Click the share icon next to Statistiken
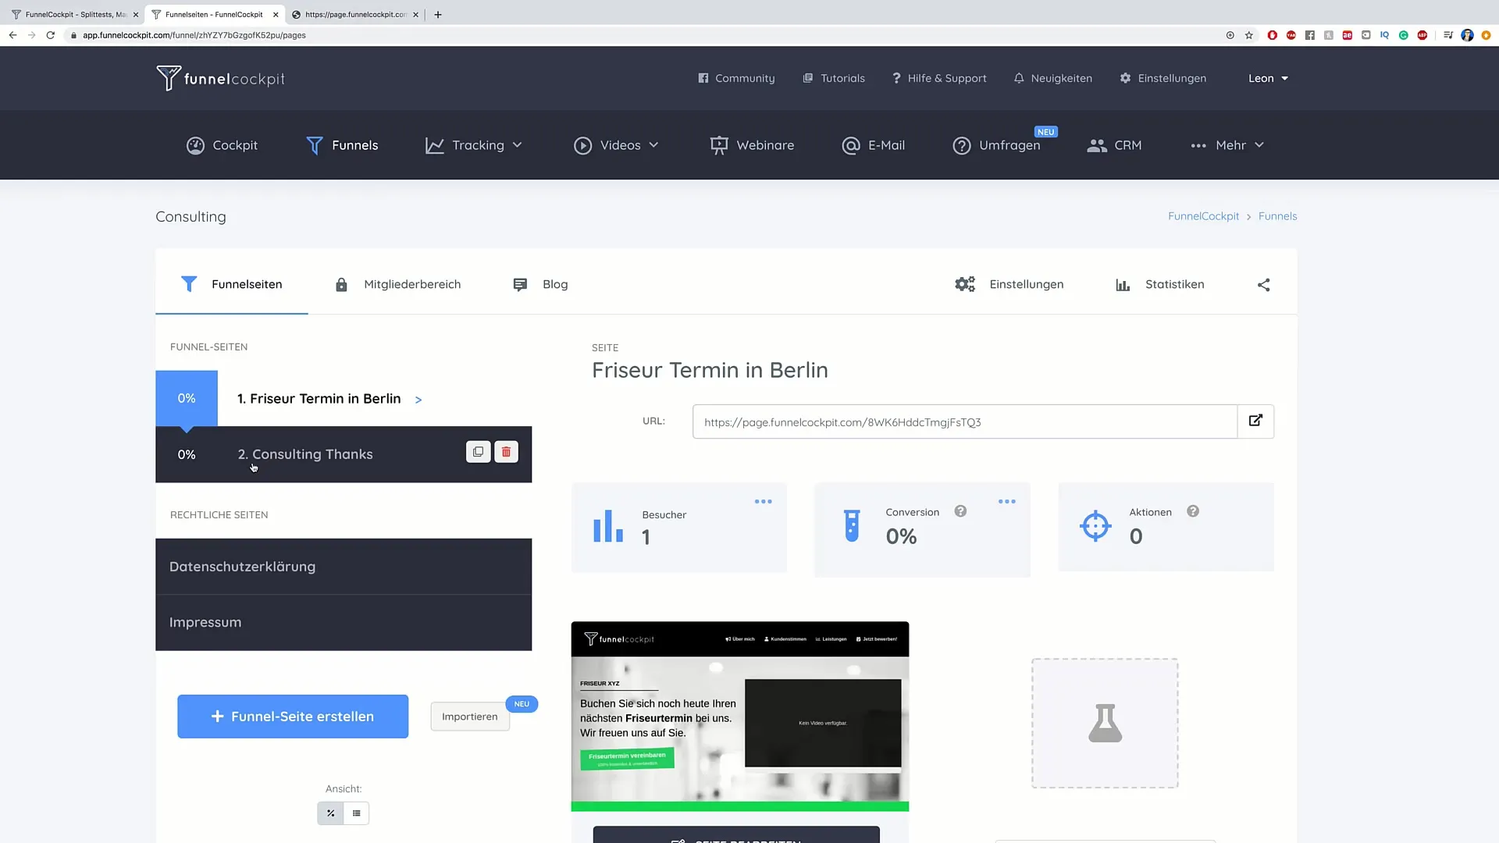Image resolution: width=1499 pixels, height=843 pixels. coord(1263,285)
